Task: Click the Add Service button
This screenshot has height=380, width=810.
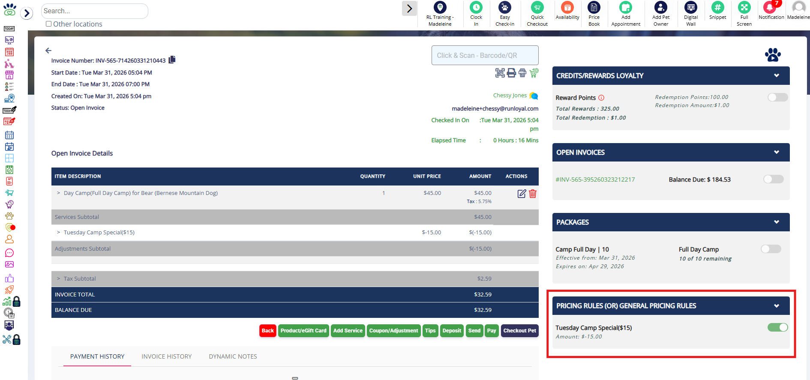Action: [348, 331]
